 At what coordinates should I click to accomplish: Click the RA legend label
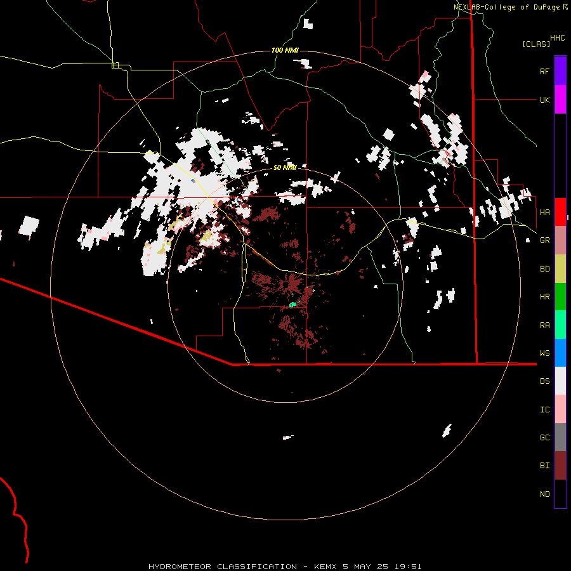pyautogui.click(x=544, y=325)
